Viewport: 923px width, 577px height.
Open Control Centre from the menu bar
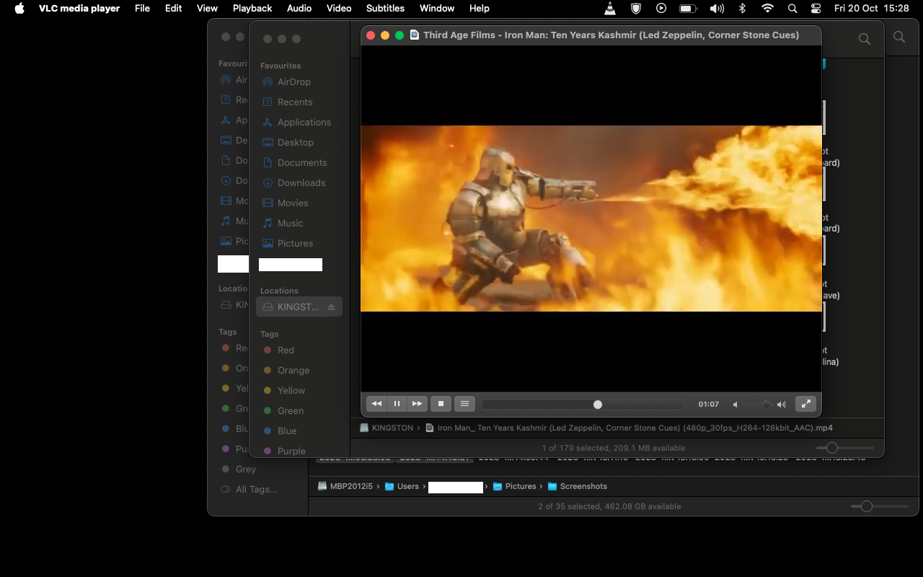tap(816, 9)
